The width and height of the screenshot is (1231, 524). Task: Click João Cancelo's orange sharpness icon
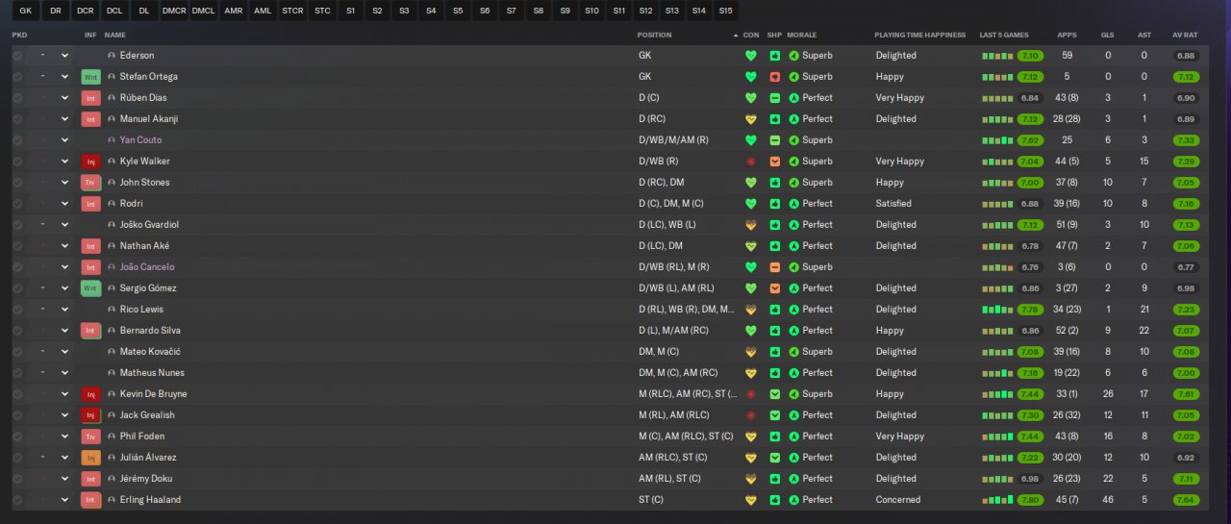point(774,267)
